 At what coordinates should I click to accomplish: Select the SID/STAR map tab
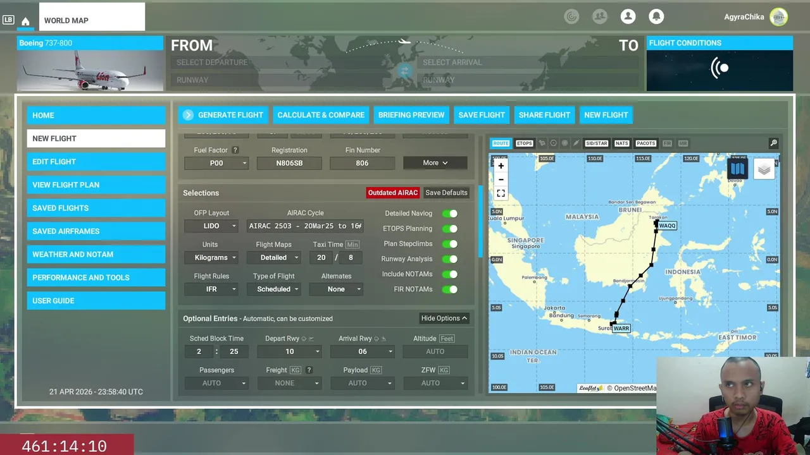596,143
